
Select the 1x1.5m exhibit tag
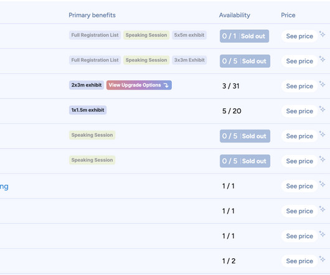coord(88,110)
